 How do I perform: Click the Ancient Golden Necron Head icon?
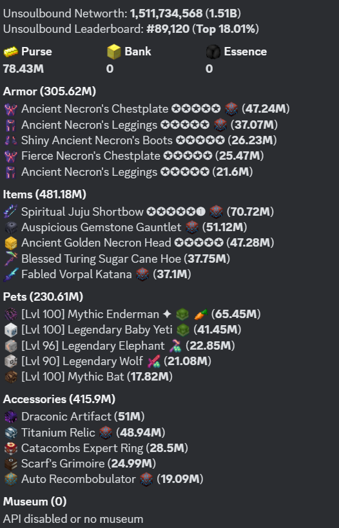[11, 243]
